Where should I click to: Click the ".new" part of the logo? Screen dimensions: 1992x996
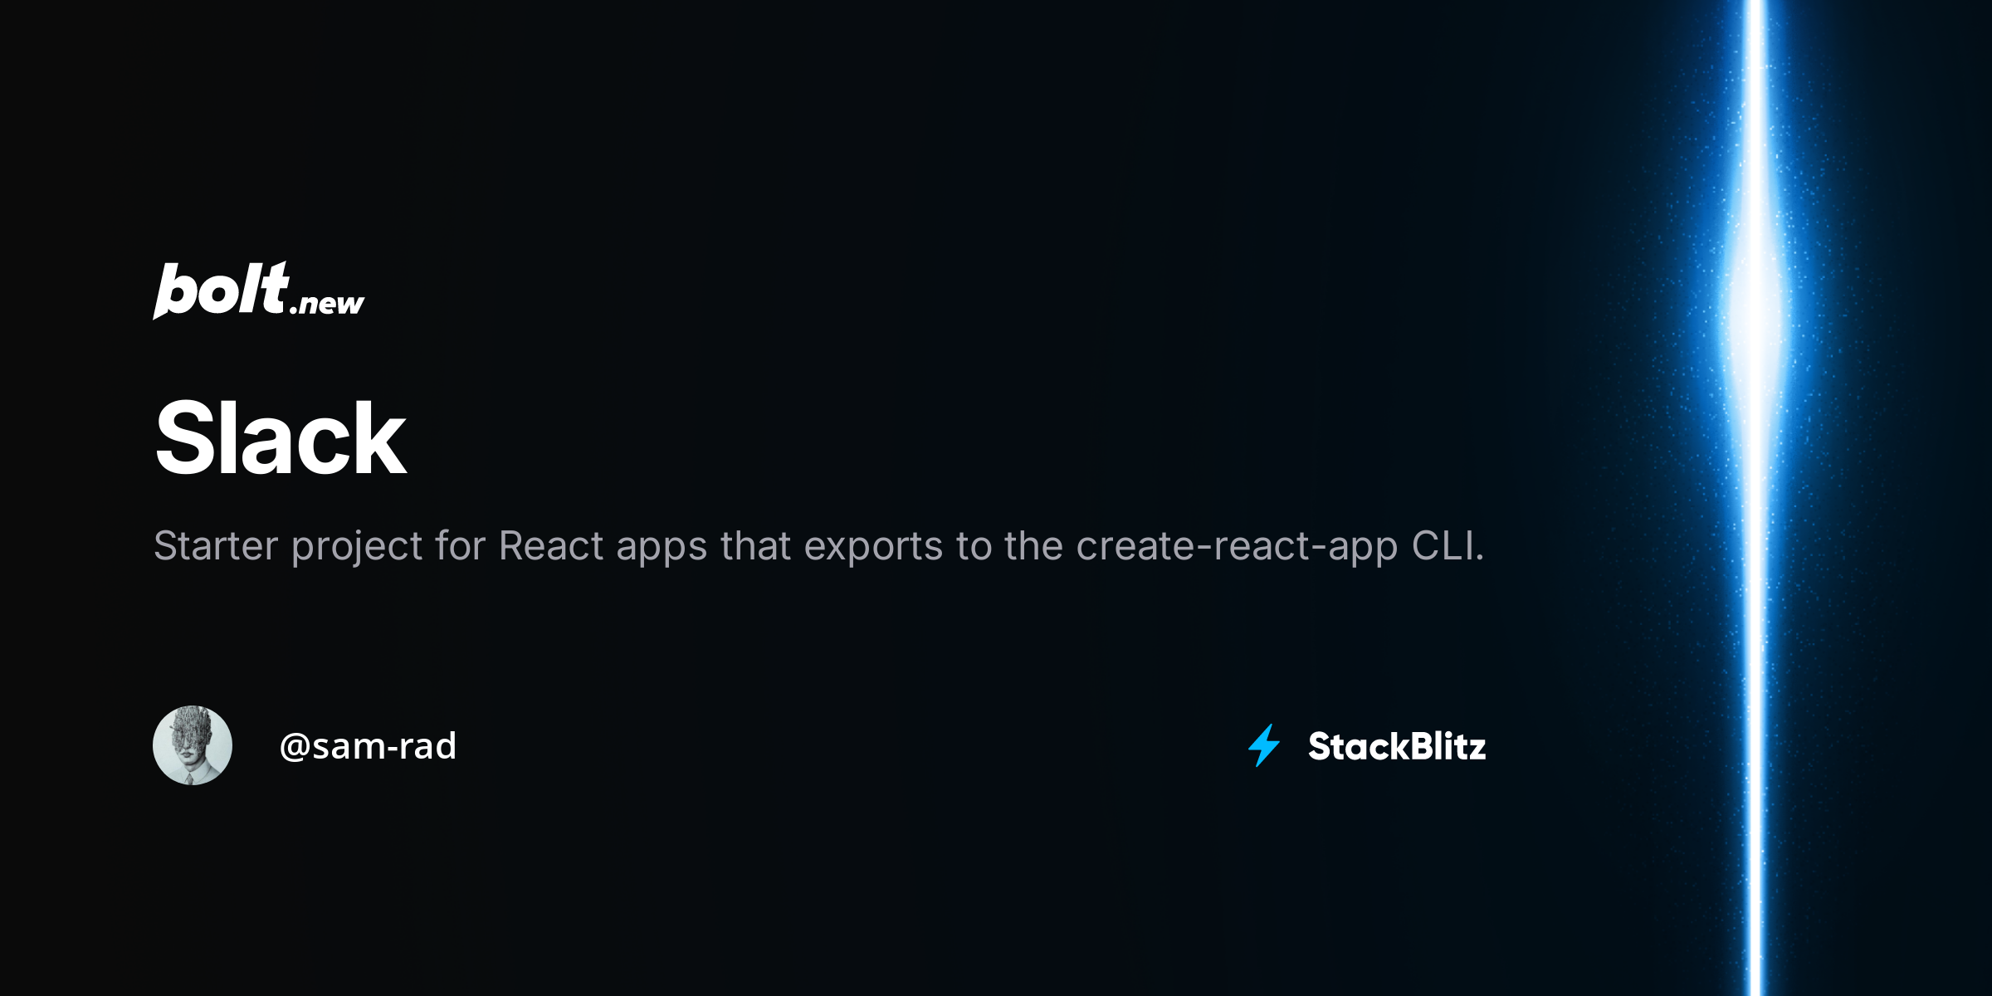pos(327,304)
